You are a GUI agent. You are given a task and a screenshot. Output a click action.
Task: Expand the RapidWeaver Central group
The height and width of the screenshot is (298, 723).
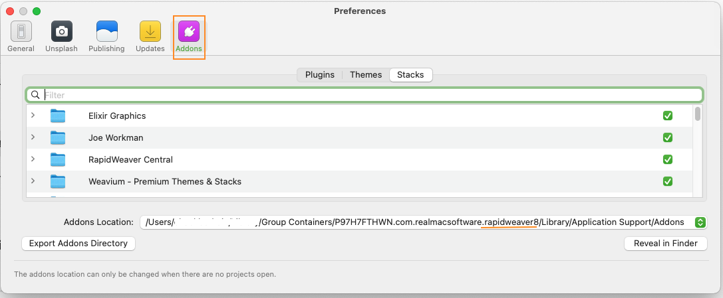tap(33, 160)
